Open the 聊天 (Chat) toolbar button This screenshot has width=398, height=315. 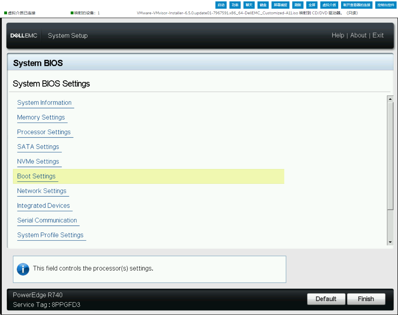(x=249, y=5)
